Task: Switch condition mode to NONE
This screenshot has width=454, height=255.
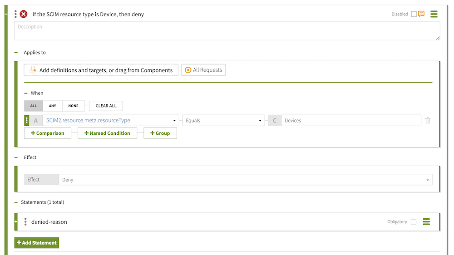Action: [73, 106]
